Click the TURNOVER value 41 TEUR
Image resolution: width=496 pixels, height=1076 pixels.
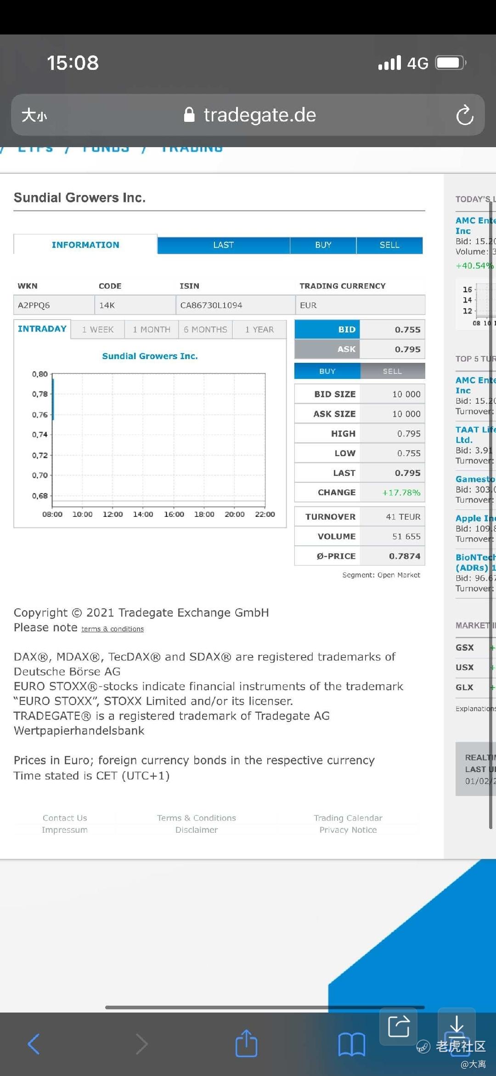(403, 517)
